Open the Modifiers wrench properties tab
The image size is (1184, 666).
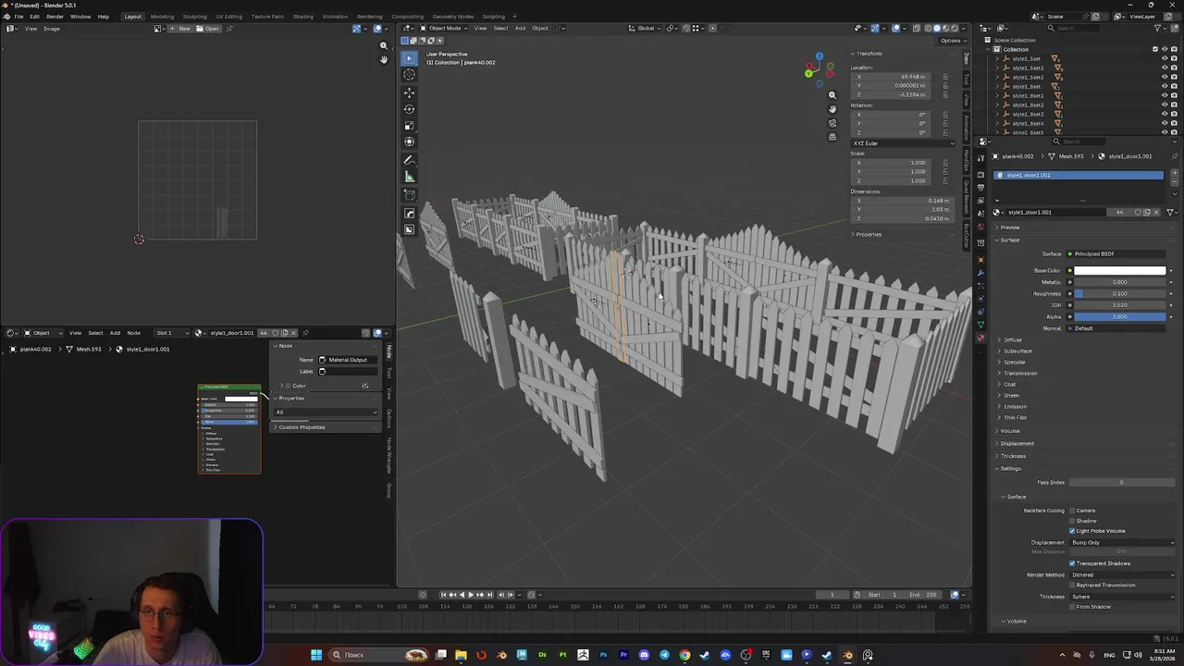click(980, 273)
